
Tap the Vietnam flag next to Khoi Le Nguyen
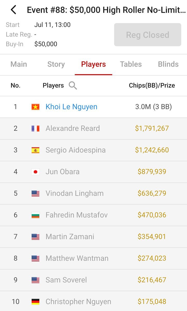(35, 107)
